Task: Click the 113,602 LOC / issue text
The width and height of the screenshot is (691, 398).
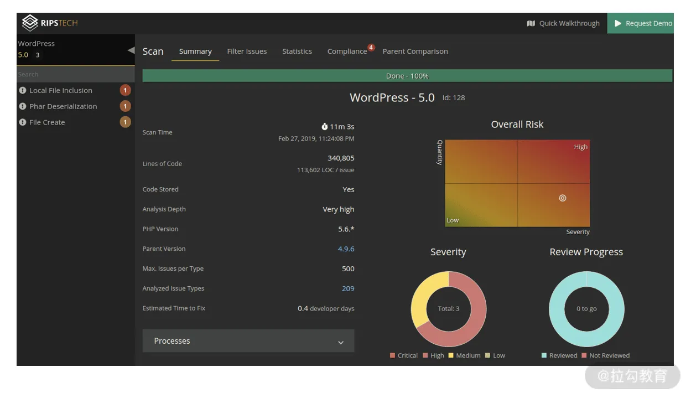Action: [326, 170]
